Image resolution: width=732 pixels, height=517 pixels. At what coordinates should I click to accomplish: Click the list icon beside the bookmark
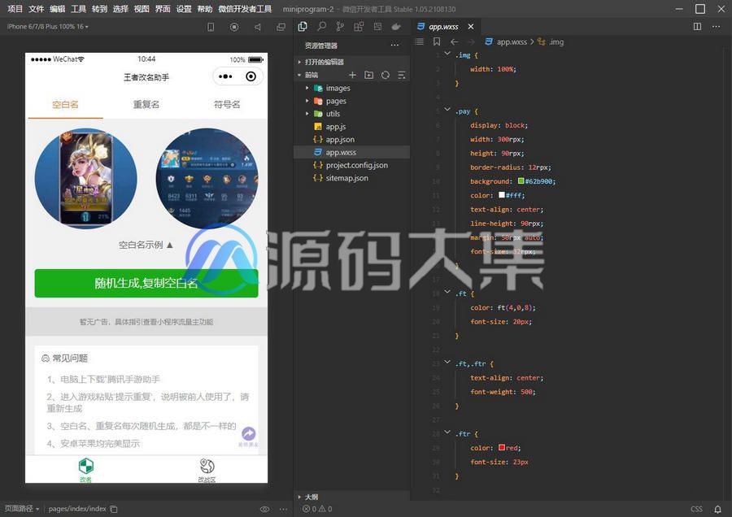click(x=419, y=41)
